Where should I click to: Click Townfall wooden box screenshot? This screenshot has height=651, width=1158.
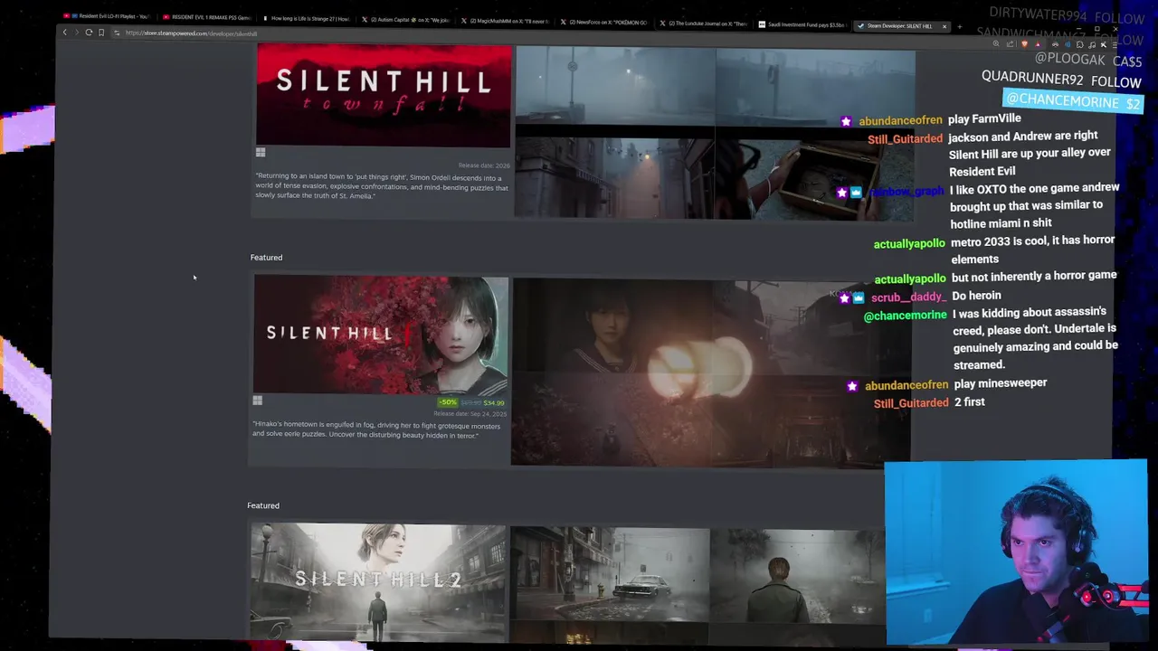point(814,179)
